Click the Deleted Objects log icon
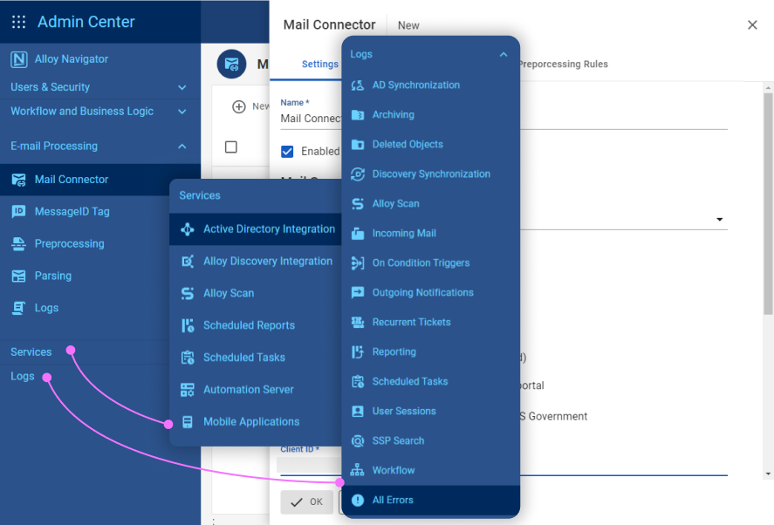Viewport: 774px width, 525px height. (358, 145)
